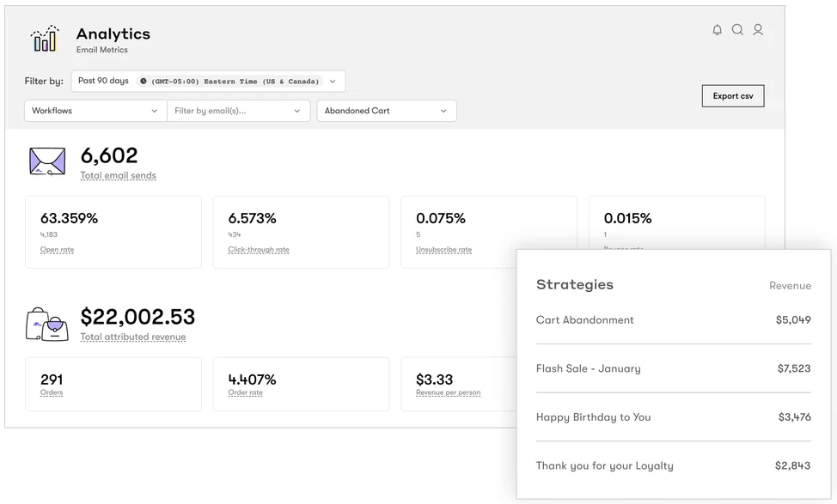
Task: Open notifications via the bell icon
Action: coord(717,29)
